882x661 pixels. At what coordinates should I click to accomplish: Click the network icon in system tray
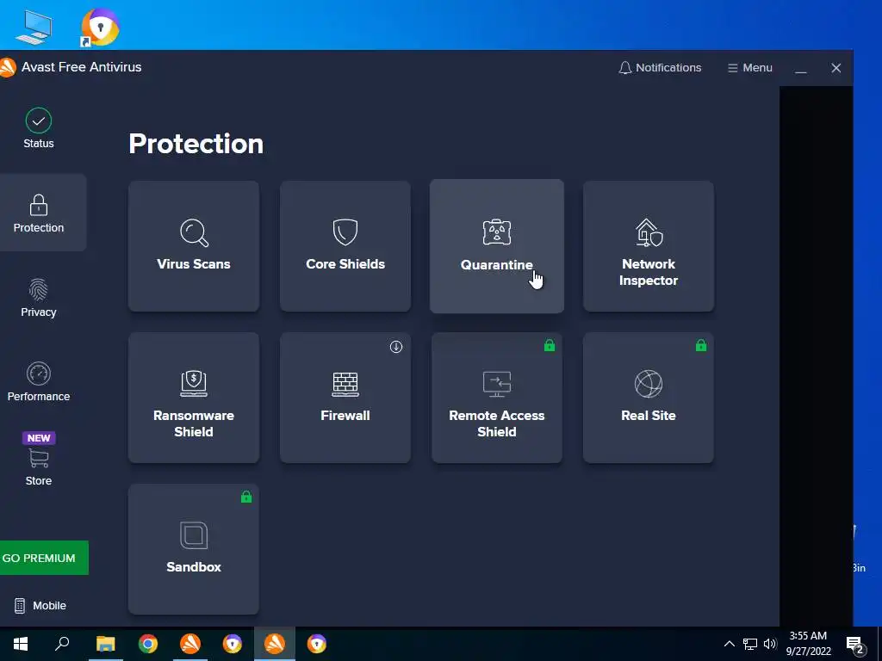750,644
